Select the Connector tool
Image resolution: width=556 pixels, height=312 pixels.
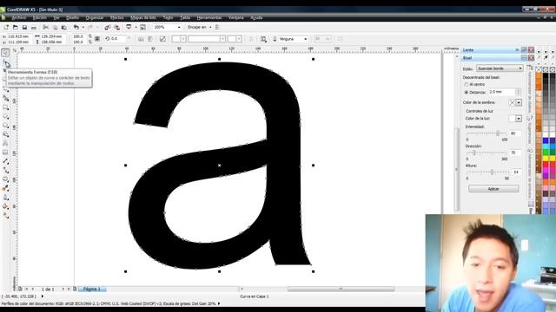coord(5,170)
